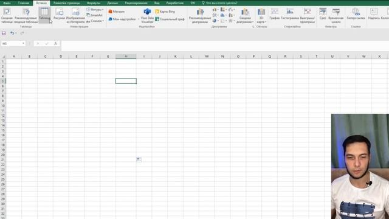The width and height of the screenshot is (389, 219).
Task: Select row 21 by its header
Action: [x=3, y=159]
